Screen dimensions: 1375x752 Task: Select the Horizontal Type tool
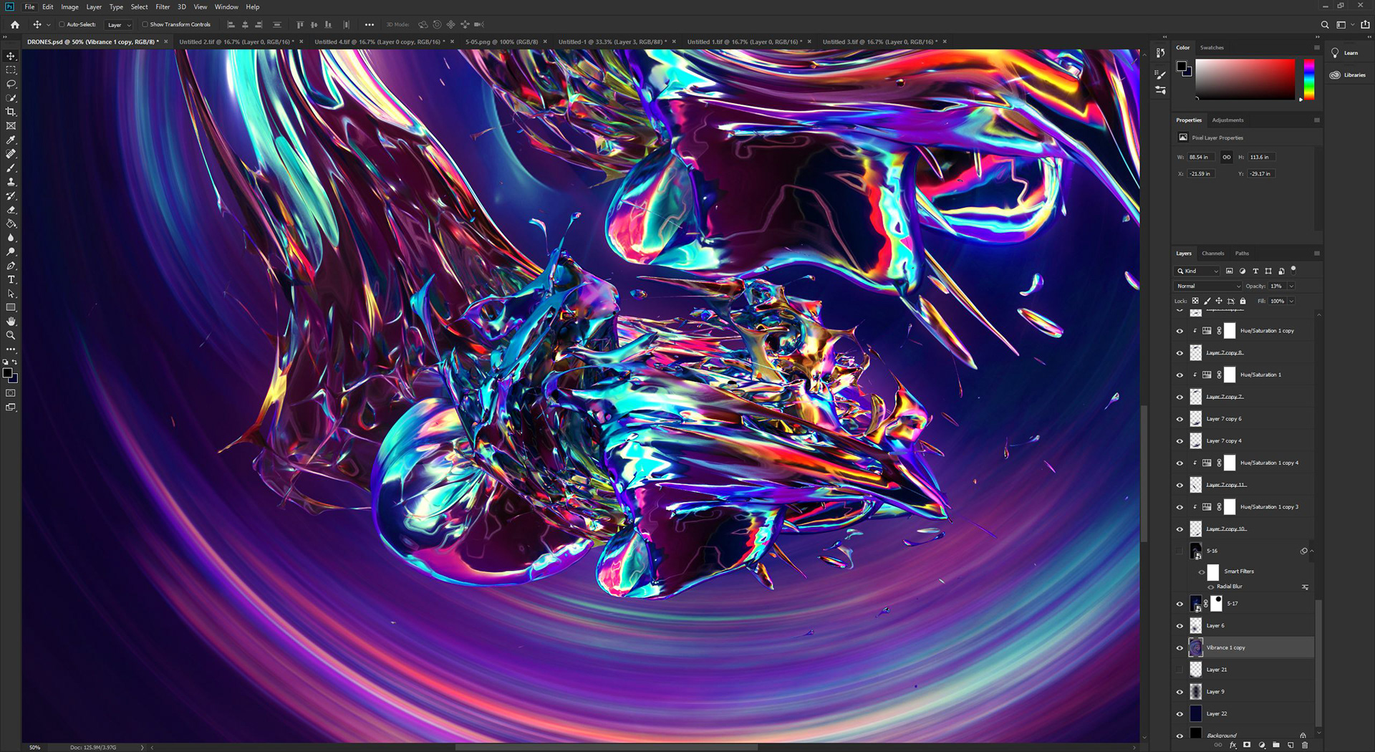11,279
